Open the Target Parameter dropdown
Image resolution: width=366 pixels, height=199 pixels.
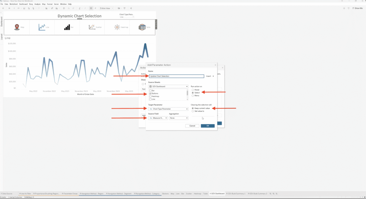(x=168, y=109)
